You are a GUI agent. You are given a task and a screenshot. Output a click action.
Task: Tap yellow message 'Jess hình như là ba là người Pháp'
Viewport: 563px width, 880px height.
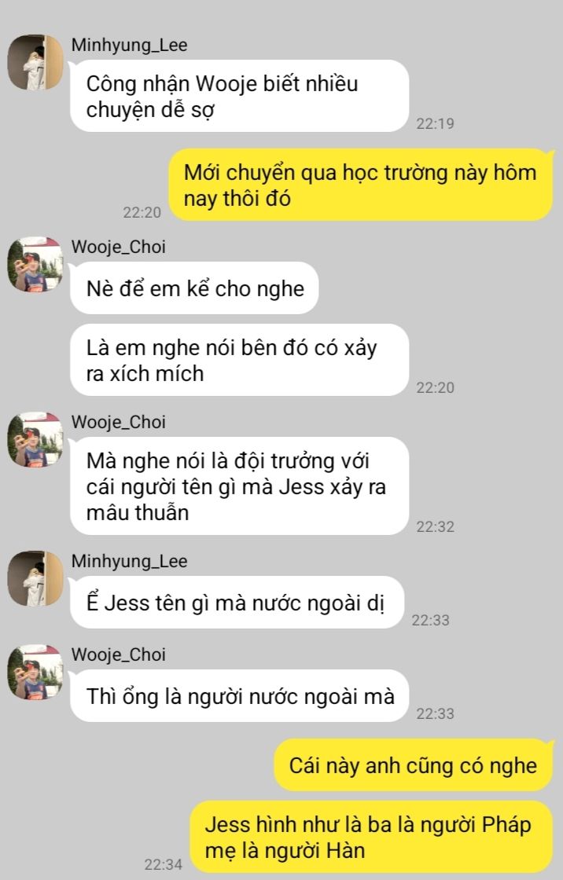click(x=371, y=837)
